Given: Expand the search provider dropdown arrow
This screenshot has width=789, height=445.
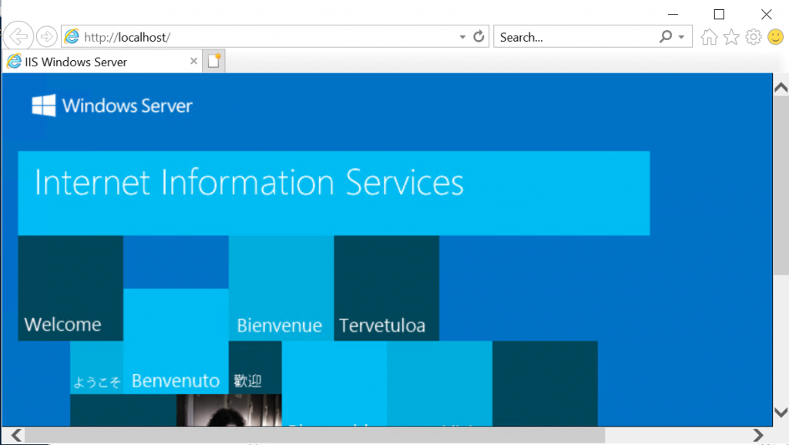Looking at the screenshot, I should coord(681,37).
